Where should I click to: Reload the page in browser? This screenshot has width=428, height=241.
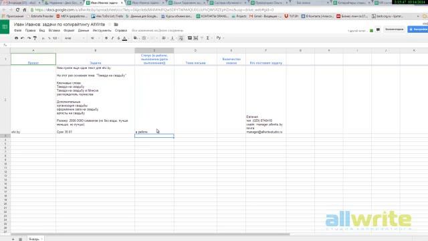17,10
